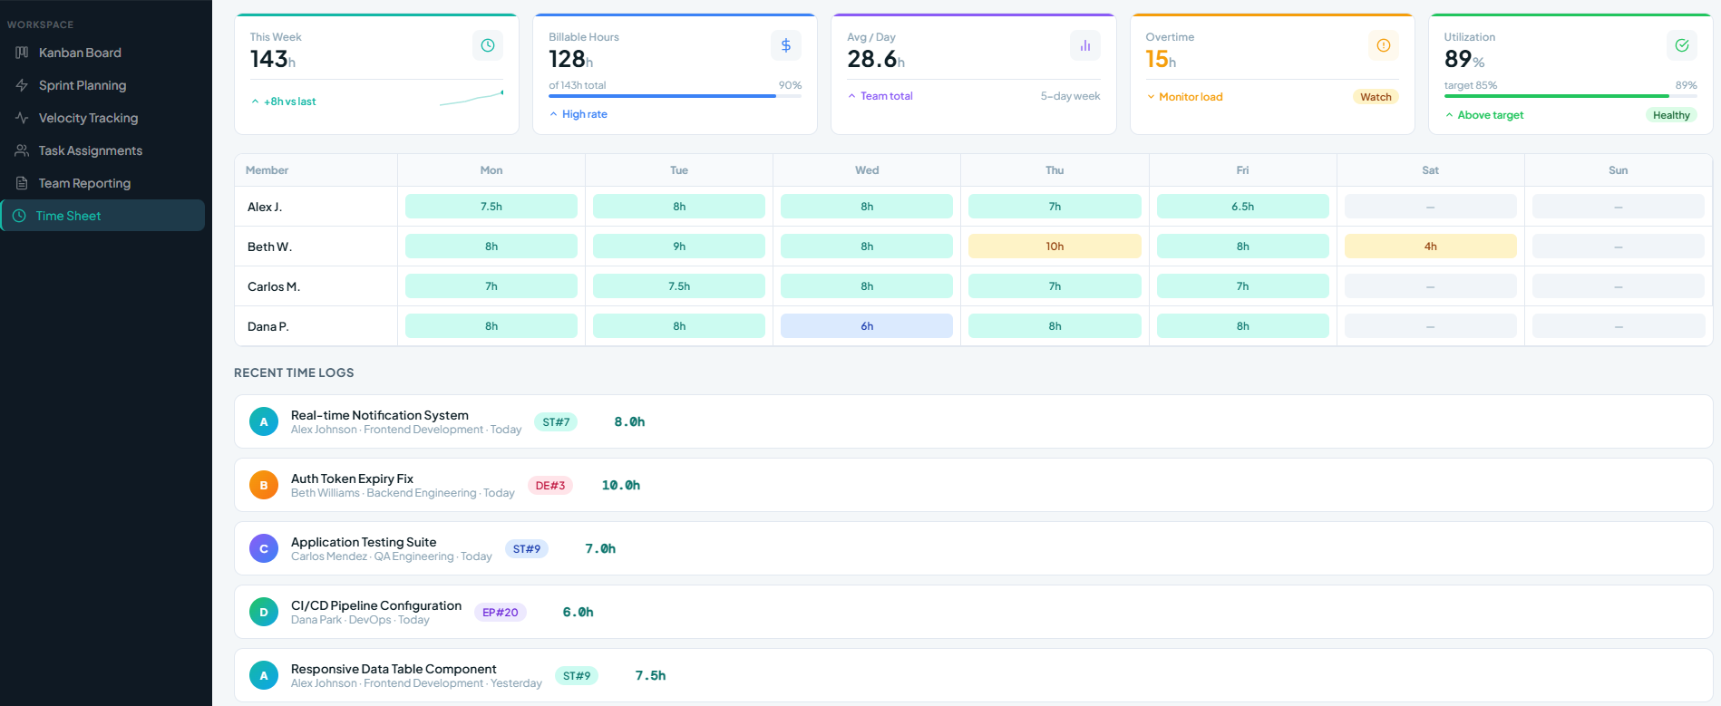Expand the High rate chevron
Screen dimensions: 1721x706
point(554,114)
